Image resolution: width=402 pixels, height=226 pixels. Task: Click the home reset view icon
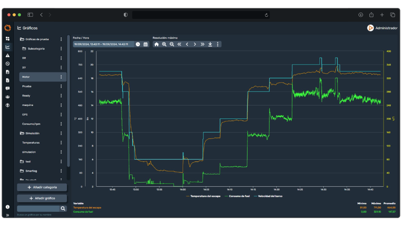tap(157, 44)
